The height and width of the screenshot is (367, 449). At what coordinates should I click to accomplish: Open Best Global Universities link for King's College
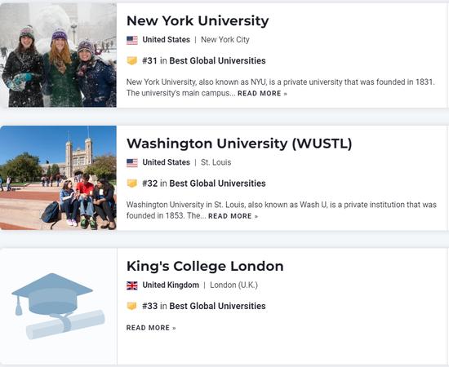217,306
